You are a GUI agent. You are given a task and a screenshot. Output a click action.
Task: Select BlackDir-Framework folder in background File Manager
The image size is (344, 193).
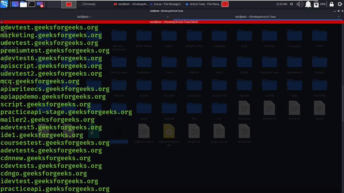click(119, 40)
